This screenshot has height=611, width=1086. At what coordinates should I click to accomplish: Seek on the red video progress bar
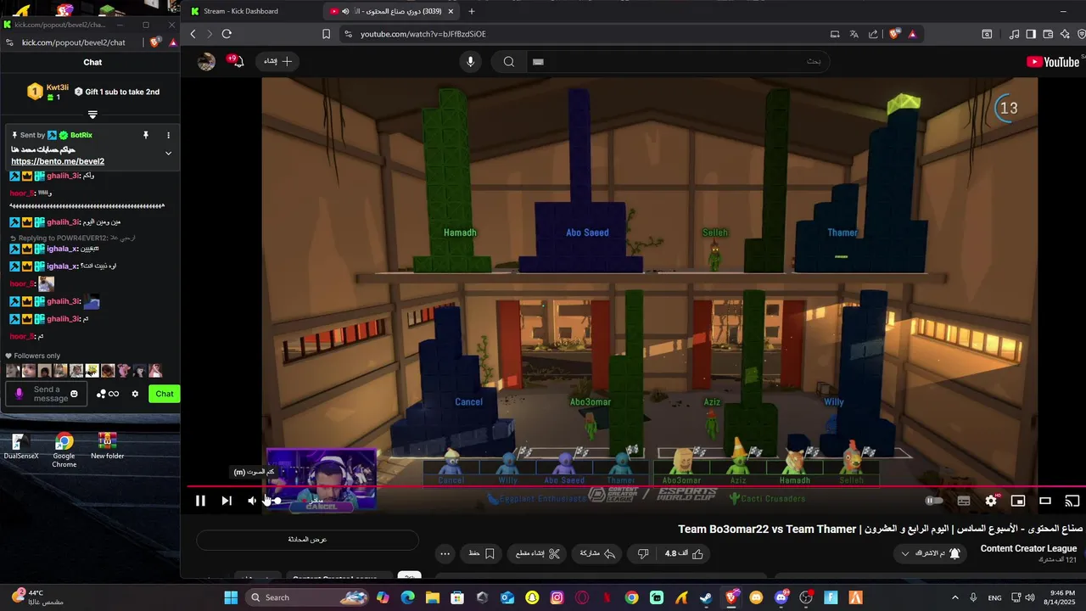636,487
